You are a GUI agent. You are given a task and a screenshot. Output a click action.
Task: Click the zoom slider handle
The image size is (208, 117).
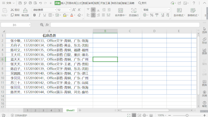(187, 115)
